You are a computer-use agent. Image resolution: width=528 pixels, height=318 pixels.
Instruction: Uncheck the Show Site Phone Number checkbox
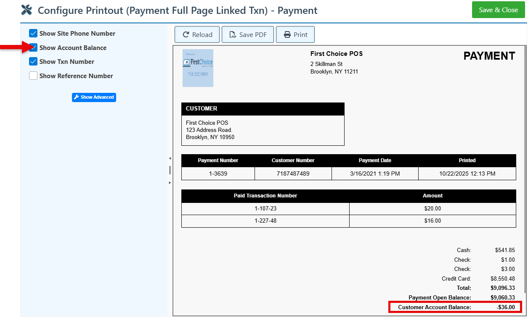tap(33, 34)
